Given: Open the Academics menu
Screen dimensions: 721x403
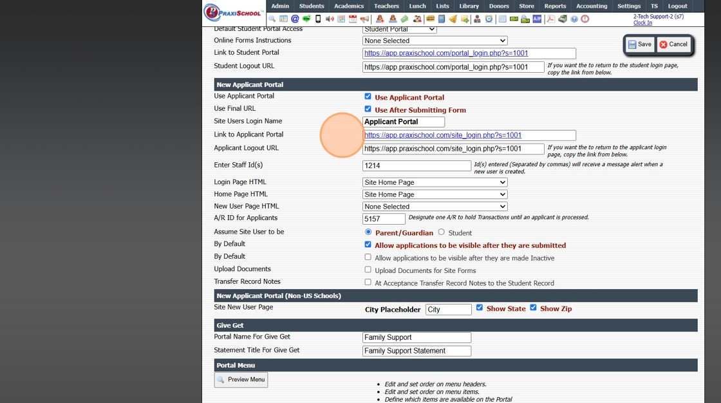Looking at the screenshot, I should coord(348,6).
